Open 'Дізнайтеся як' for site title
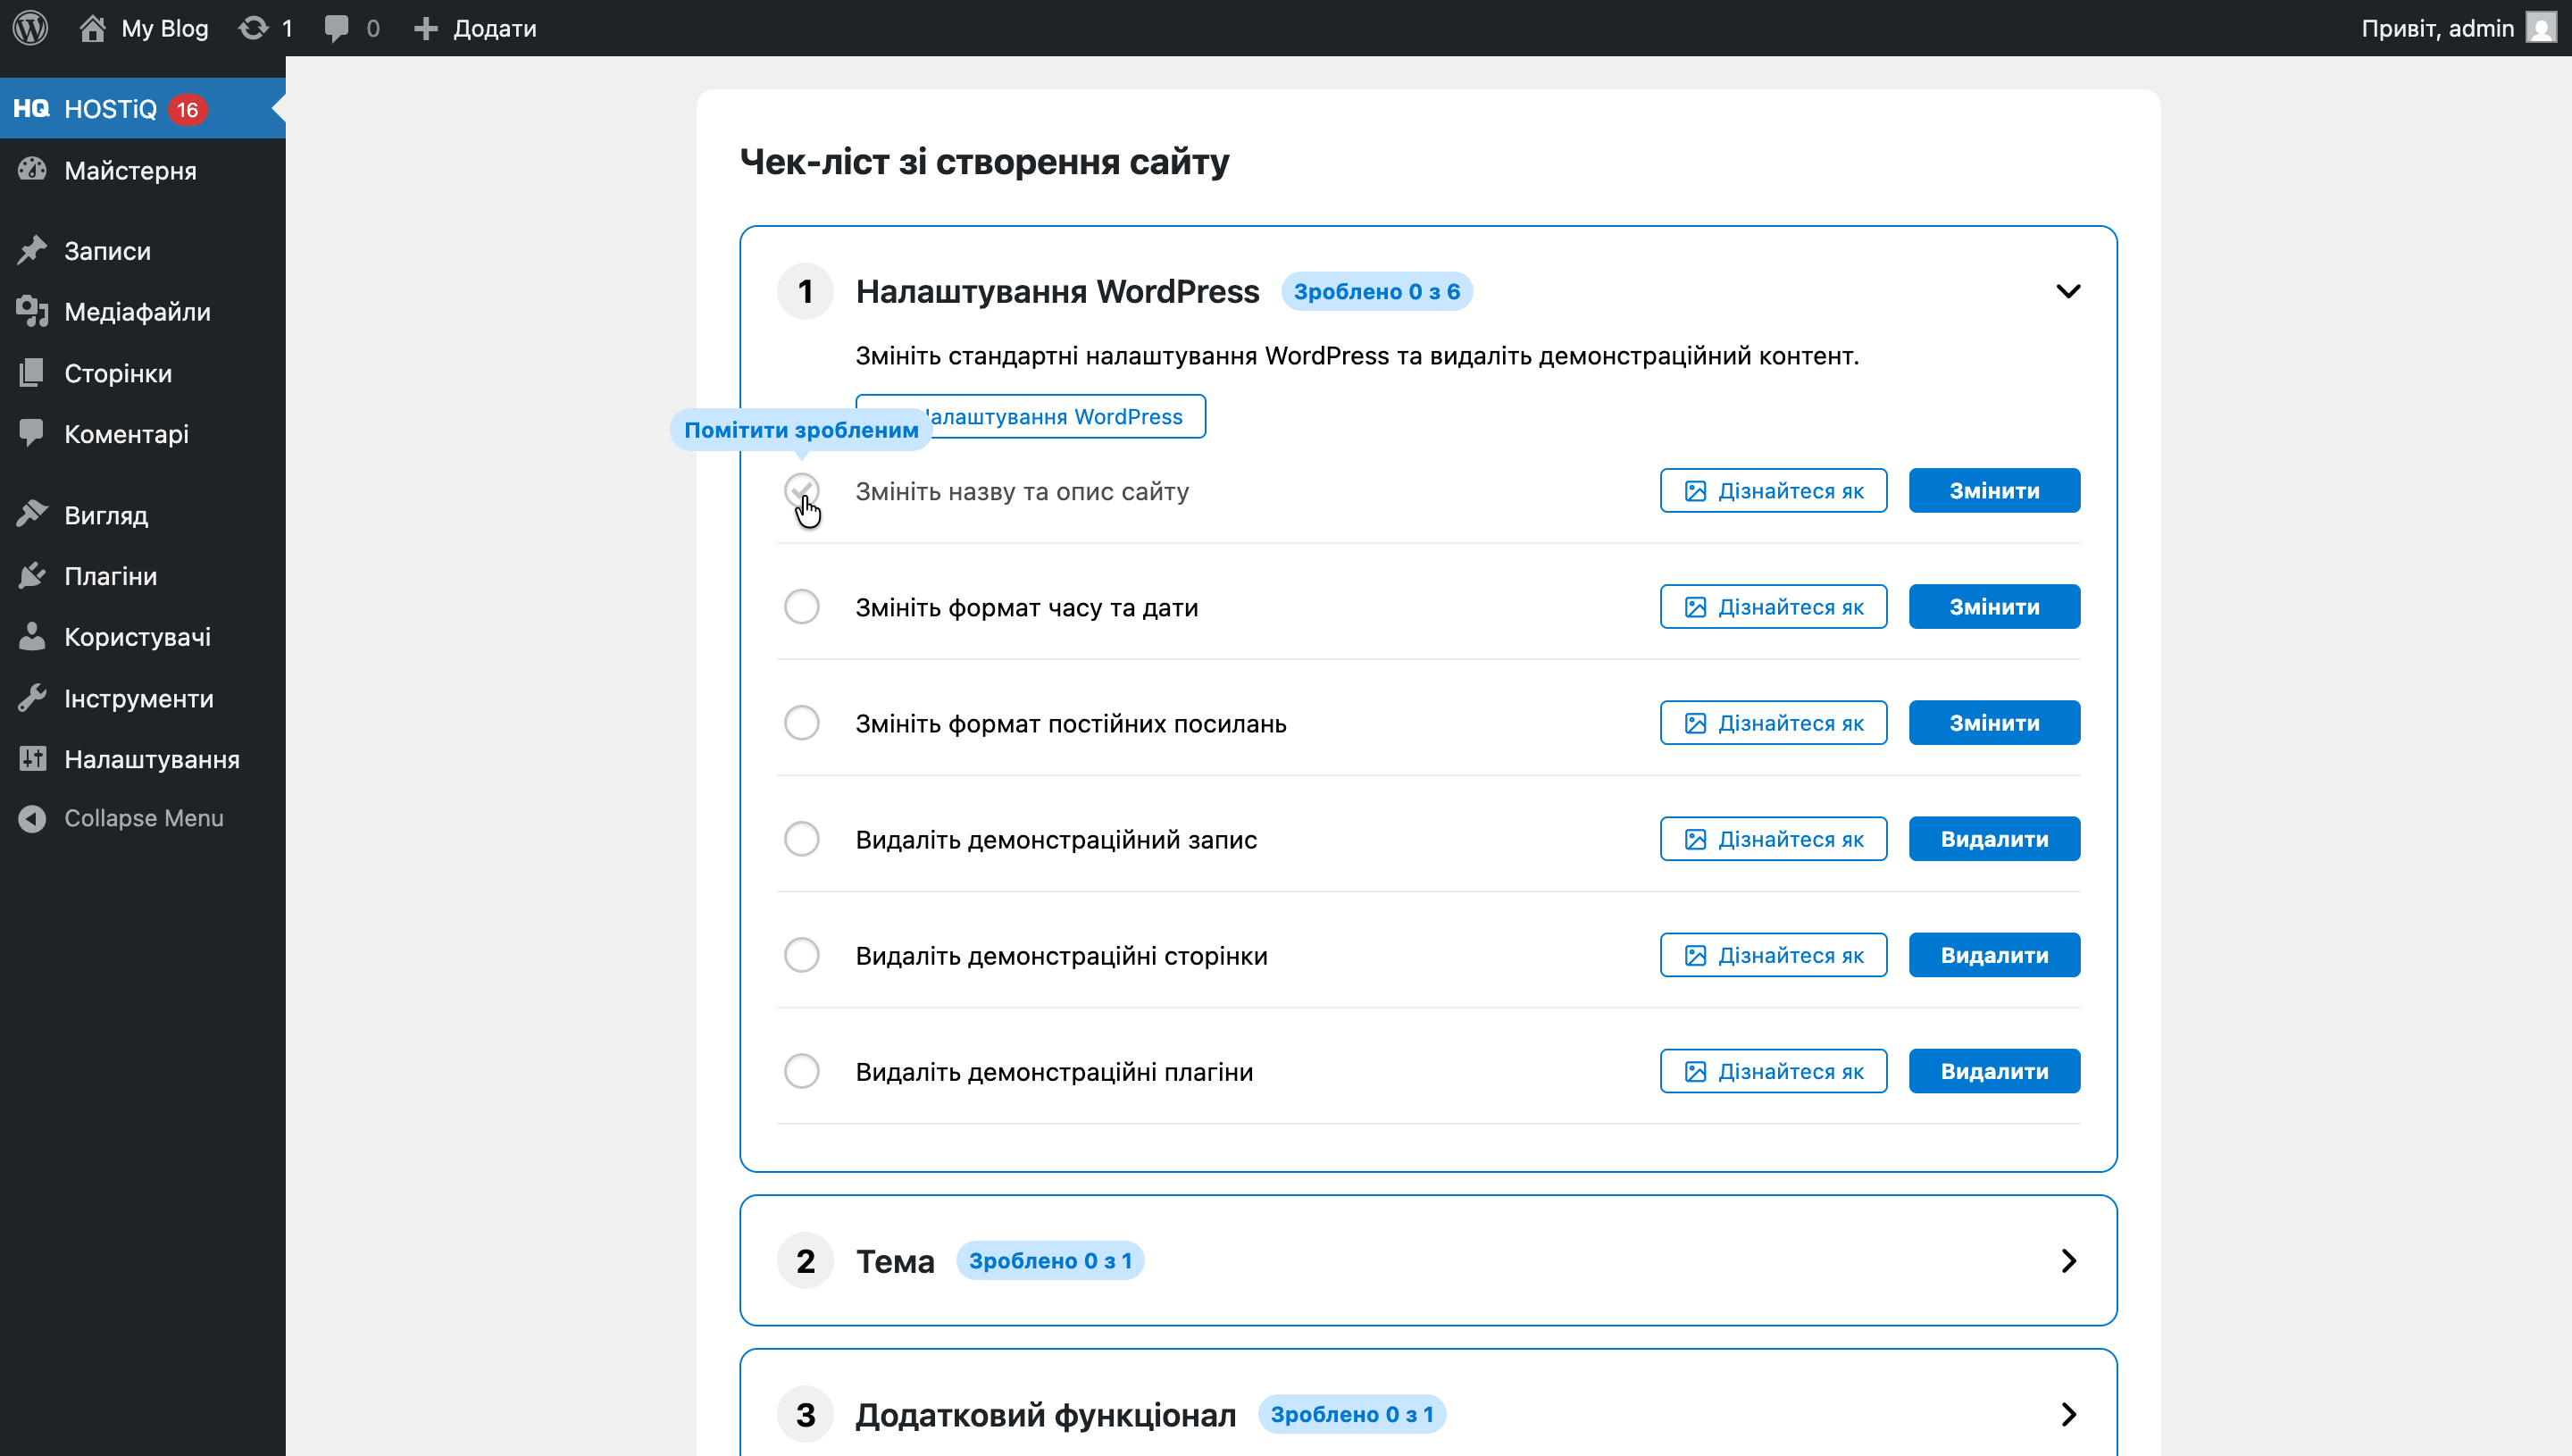 [1773, 490]
